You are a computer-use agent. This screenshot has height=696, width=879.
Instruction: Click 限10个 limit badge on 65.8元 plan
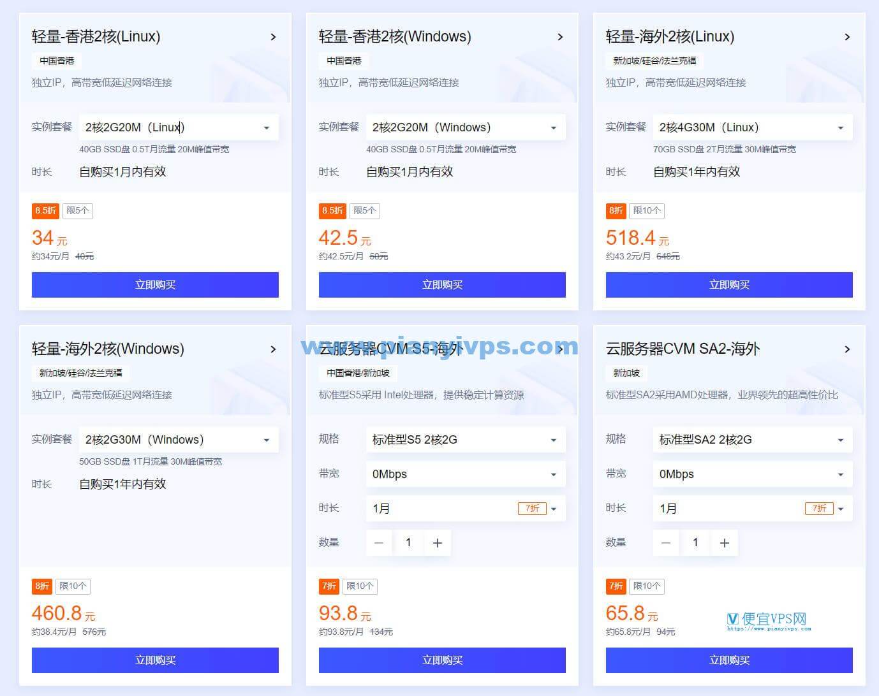point(647,586)
